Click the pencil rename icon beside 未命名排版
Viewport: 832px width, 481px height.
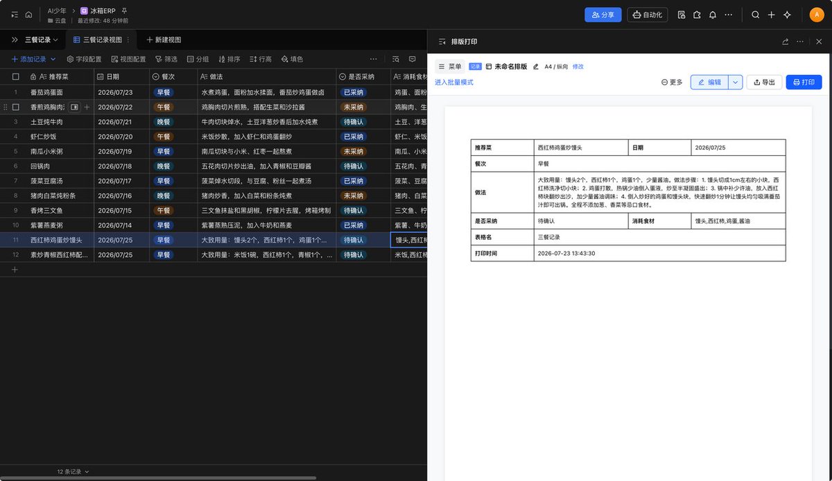[x=535, y=67]
